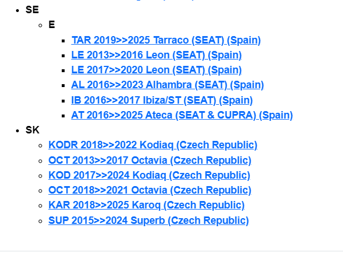Select the E sub-item under SE
This screenshot has height=276, width=343.
pyautogui.click(x=52, y=25)
